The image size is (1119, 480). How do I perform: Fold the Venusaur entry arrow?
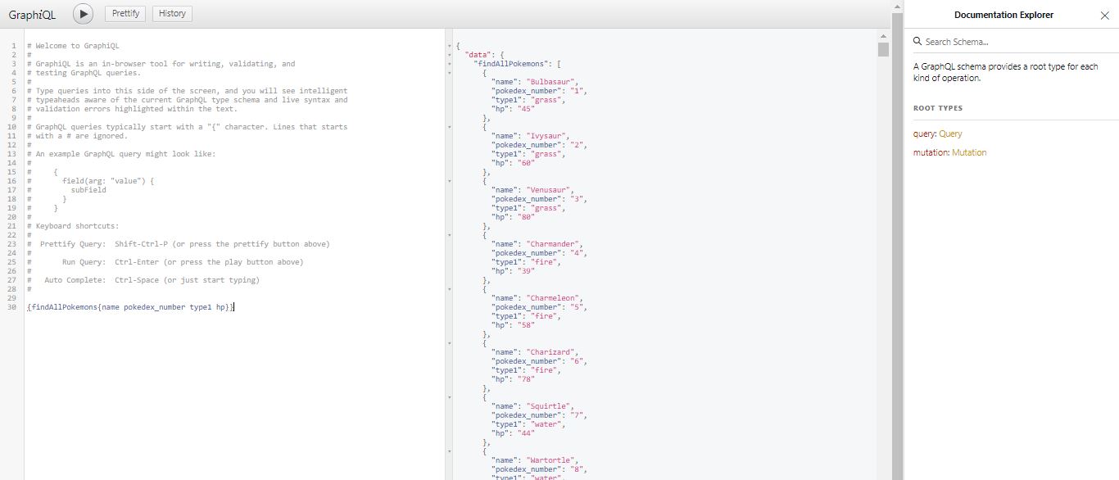point(450,181)
